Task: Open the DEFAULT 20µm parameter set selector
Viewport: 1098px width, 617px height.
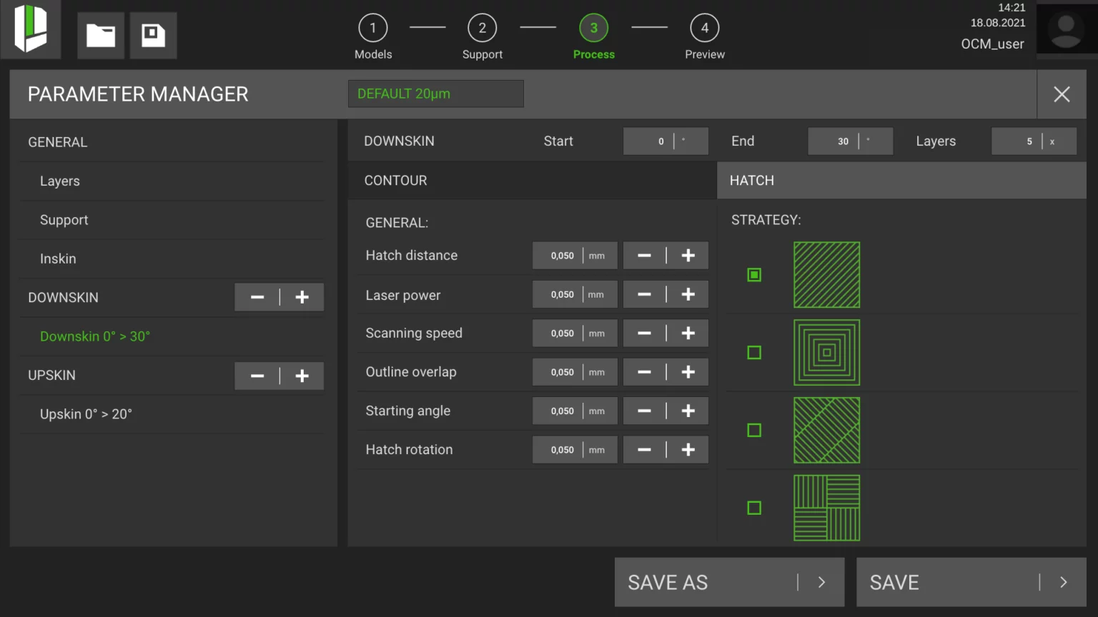Action: 435,94
